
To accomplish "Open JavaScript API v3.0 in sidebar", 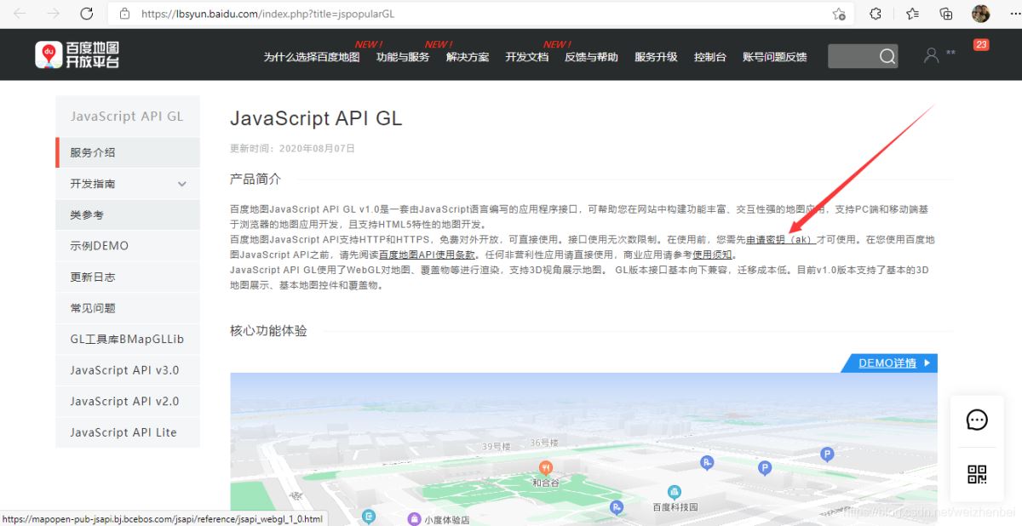I will [128, 370].
